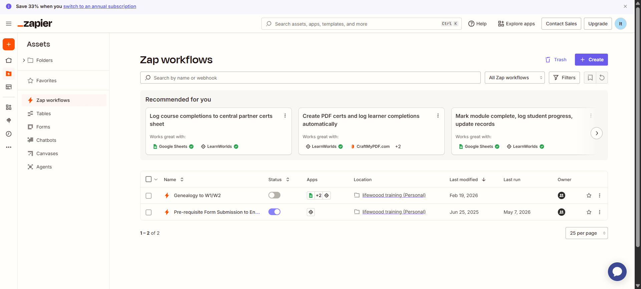
Task: Click the saved views bookmark icon
Action: coord(590,78)
